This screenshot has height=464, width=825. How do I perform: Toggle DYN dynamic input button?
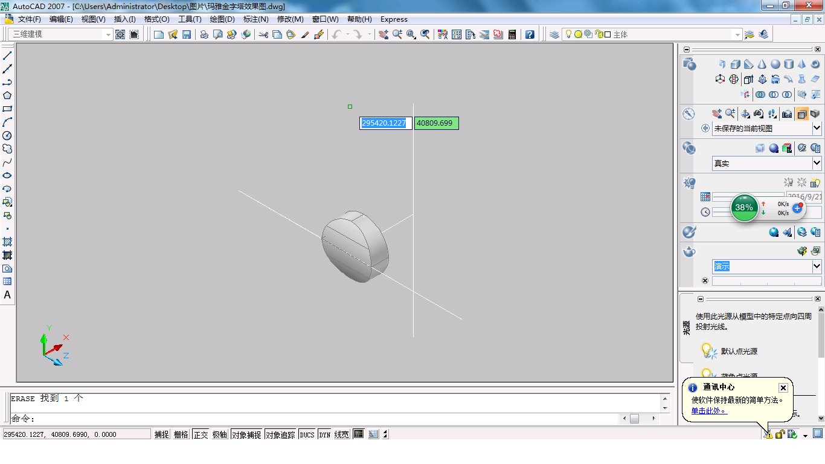[324, 434]
